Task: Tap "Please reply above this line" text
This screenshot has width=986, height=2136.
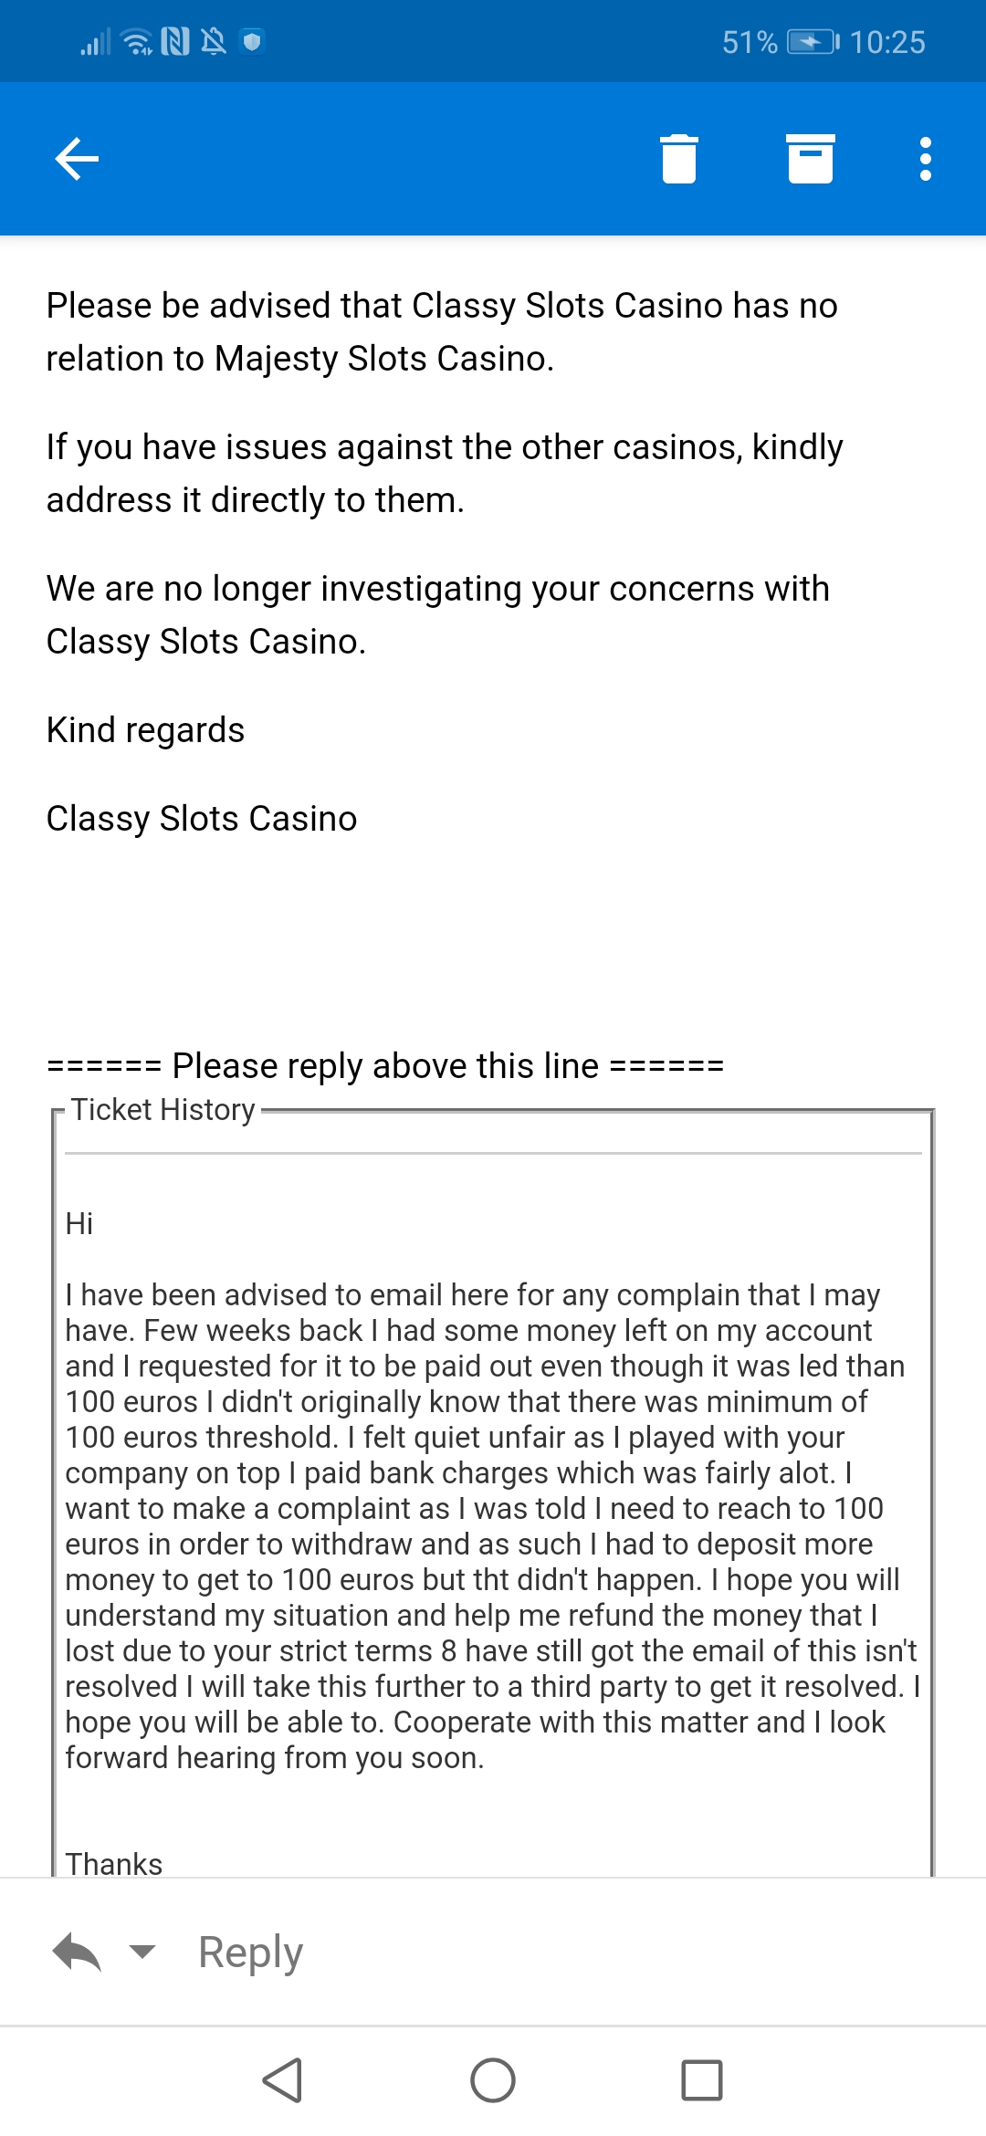Action: [385, 1065]
